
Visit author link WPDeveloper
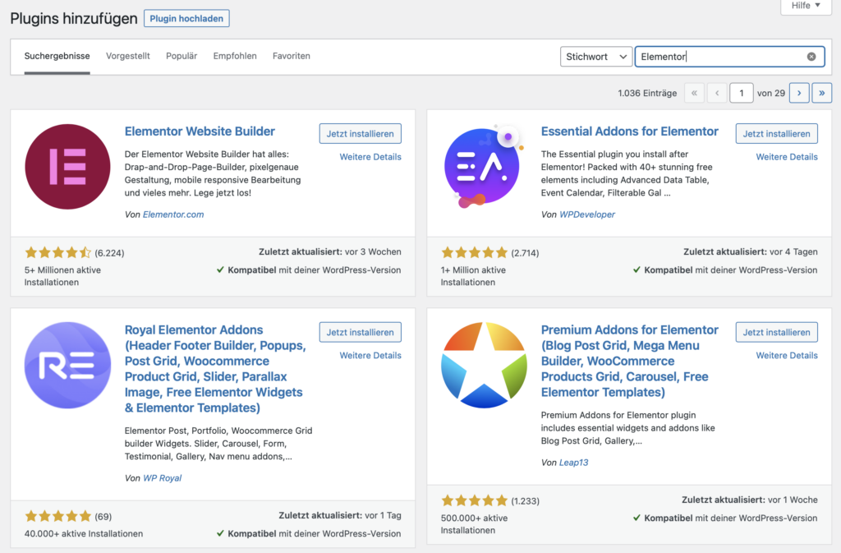[587, 214]
